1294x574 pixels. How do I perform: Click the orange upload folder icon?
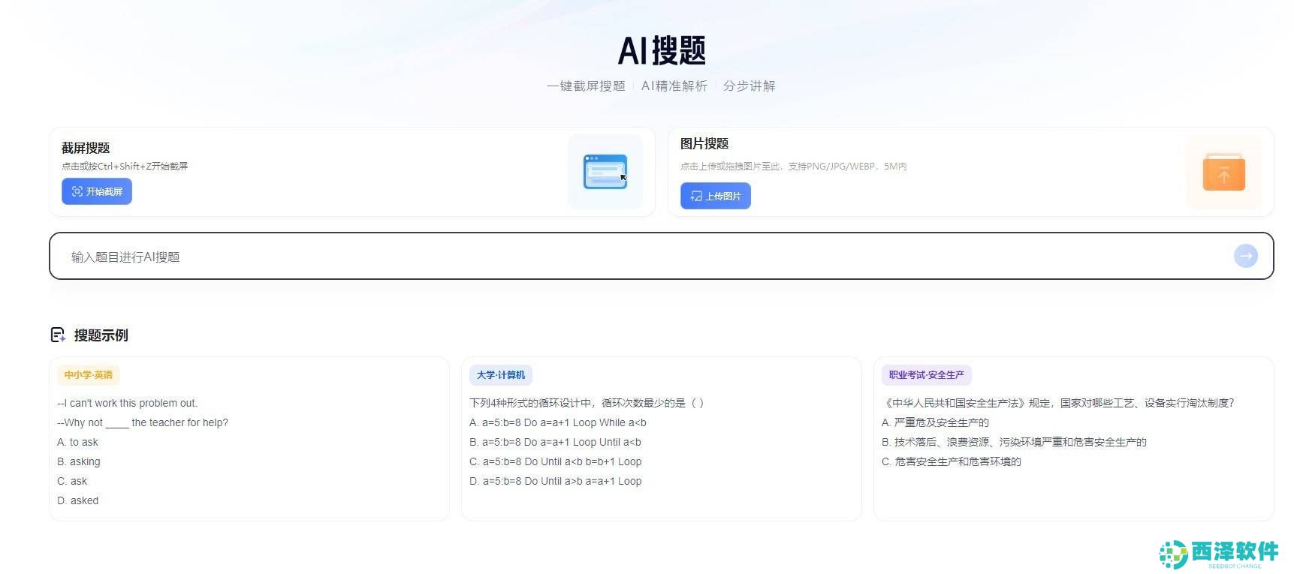coord(1224,172)
